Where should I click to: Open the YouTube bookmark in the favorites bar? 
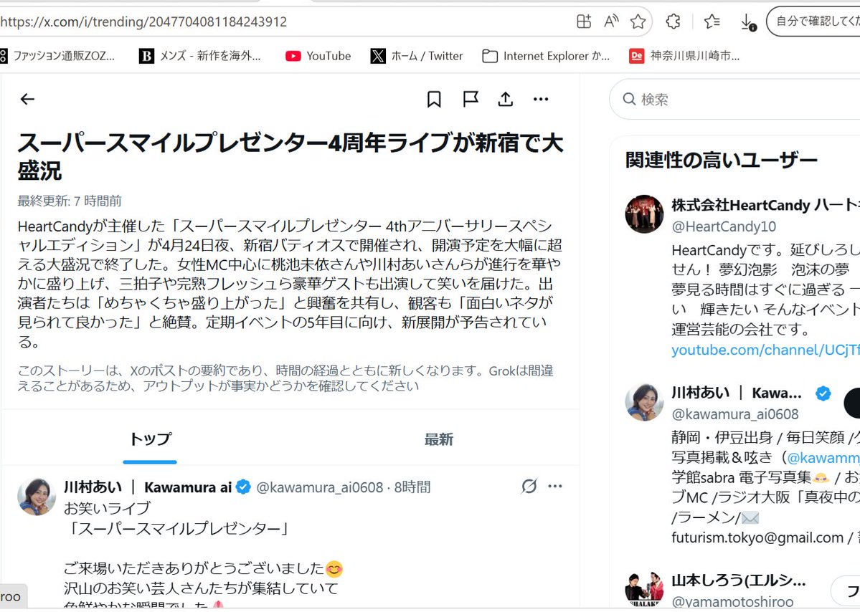(x=318, y=55)
